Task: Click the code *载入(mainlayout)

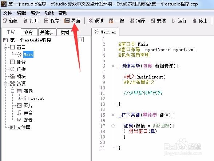Action: click(x=145, y=77)
